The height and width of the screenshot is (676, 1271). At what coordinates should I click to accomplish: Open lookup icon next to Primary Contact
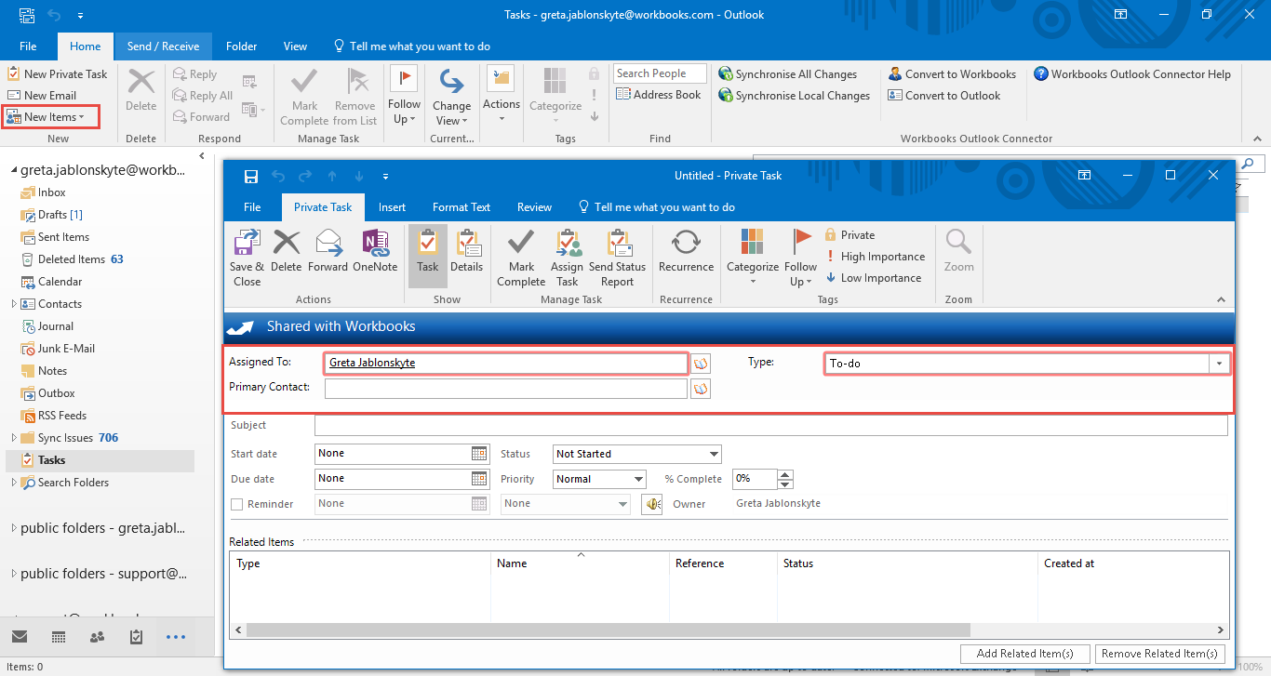(701, 389)
